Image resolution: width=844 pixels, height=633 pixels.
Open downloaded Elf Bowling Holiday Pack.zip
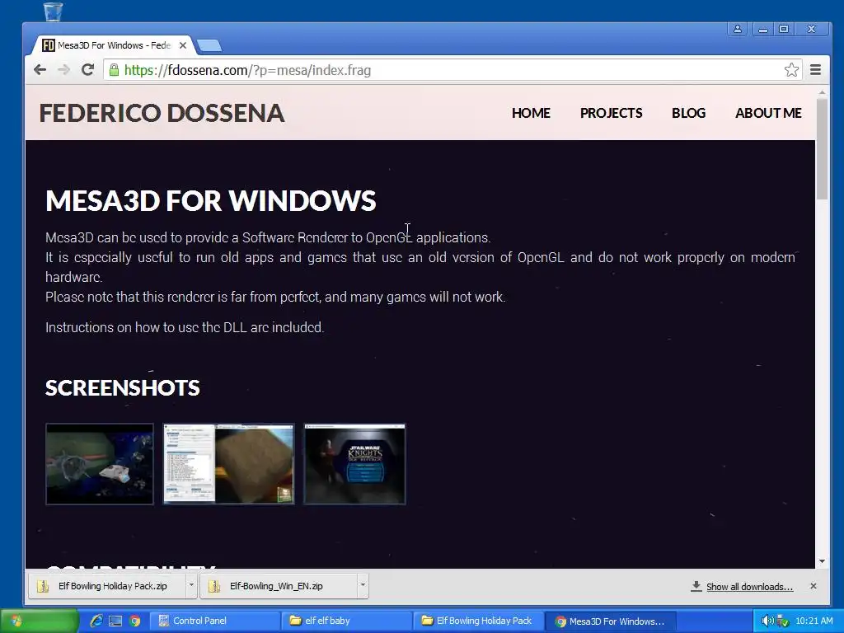(108, 586)
